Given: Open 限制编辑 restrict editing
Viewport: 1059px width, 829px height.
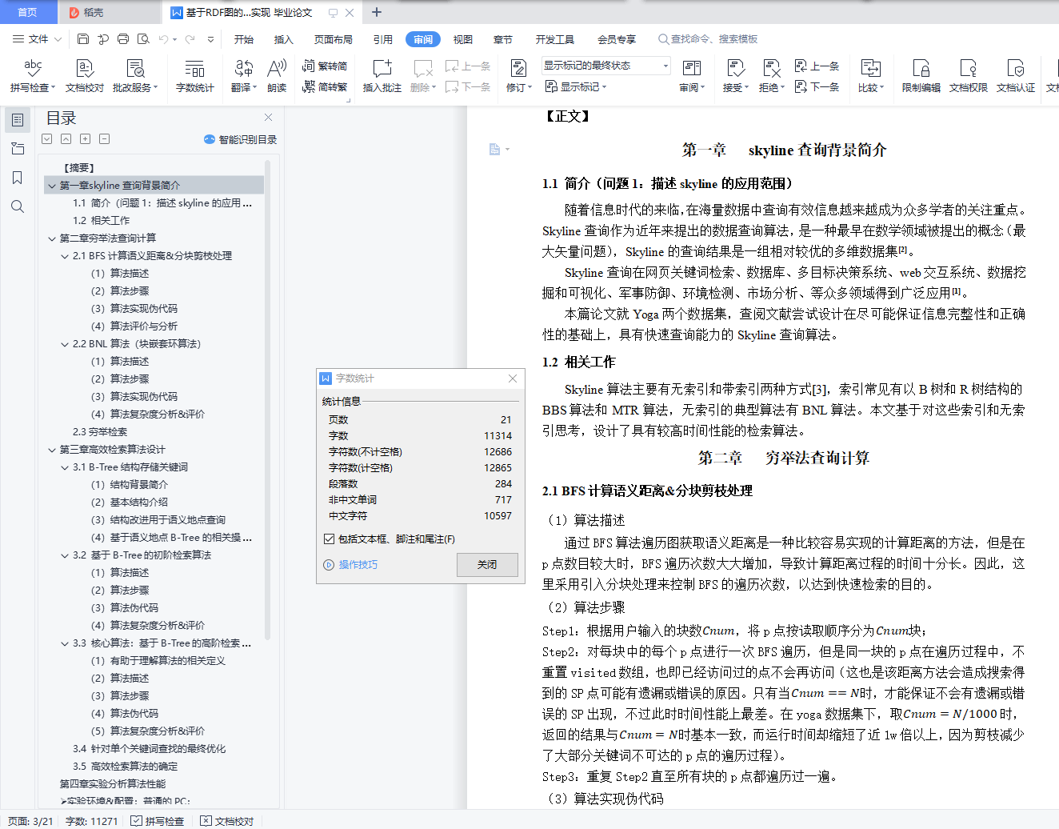Looking at the screenshot, I should (x=921, y=75).
